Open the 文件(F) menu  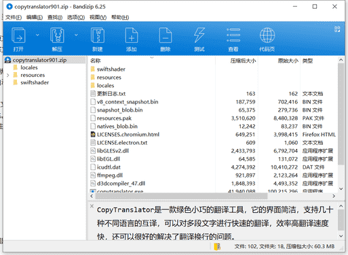point(14,17)
